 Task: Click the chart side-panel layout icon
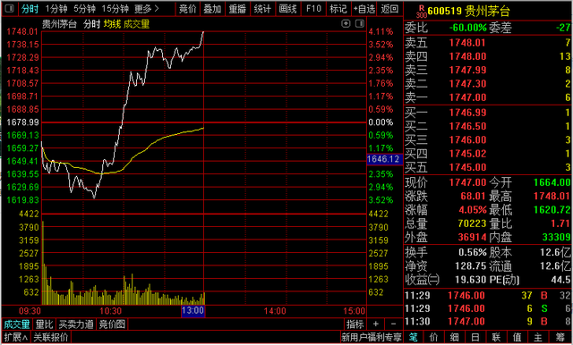coord(360,24)
